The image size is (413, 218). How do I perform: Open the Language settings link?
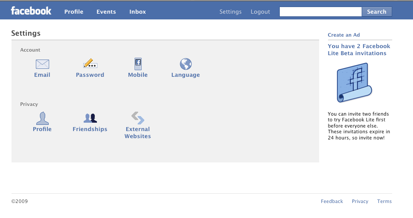tap(185, 75)
